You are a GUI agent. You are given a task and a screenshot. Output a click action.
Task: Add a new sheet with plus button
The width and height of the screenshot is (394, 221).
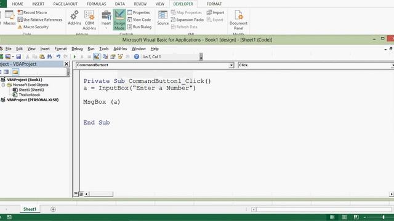tap(53, 209)
